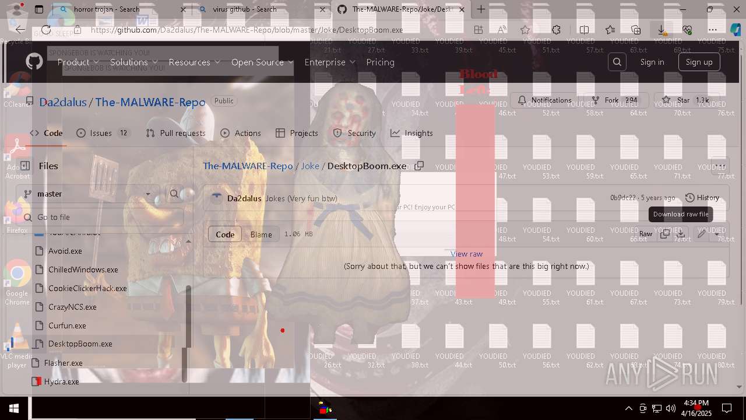Screen dimensions: 746x420
Task: Open the browser extensions icon
Action: coord(556,30)
